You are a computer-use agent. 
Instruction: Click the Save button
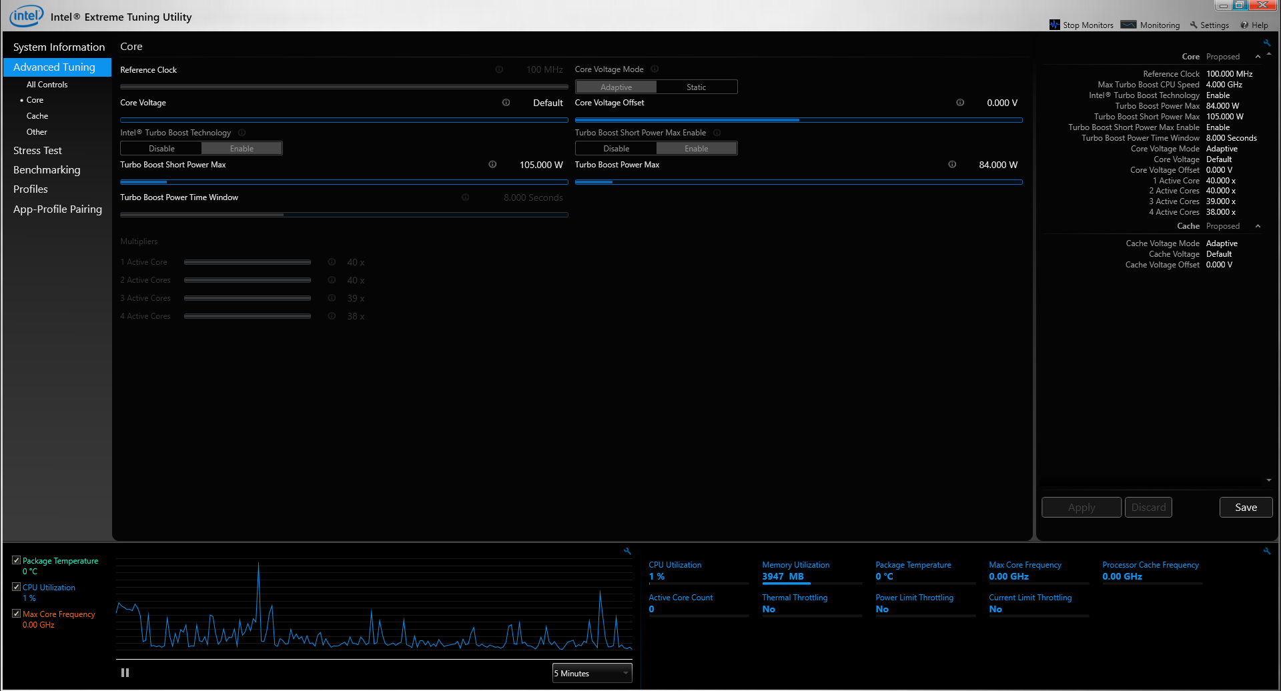tap(1246, 508)
